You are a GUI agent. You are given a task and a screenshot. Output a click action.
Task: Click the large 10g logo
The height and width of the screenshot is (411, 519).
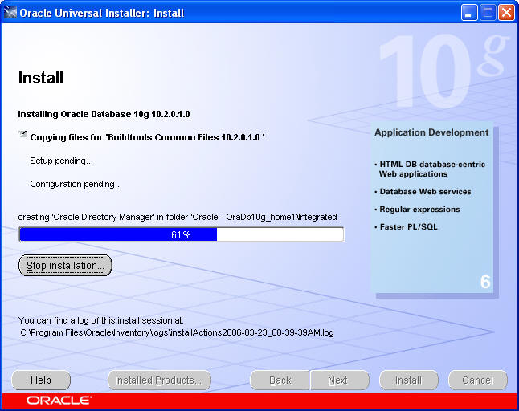pyautogui.click(x=442, y=71)
